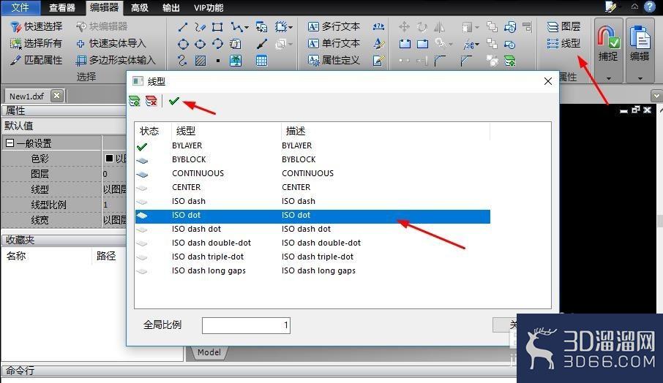Click 快速实体导入 quick entity import
This screenshot has height=383, width=663.
tap(111, 44)
